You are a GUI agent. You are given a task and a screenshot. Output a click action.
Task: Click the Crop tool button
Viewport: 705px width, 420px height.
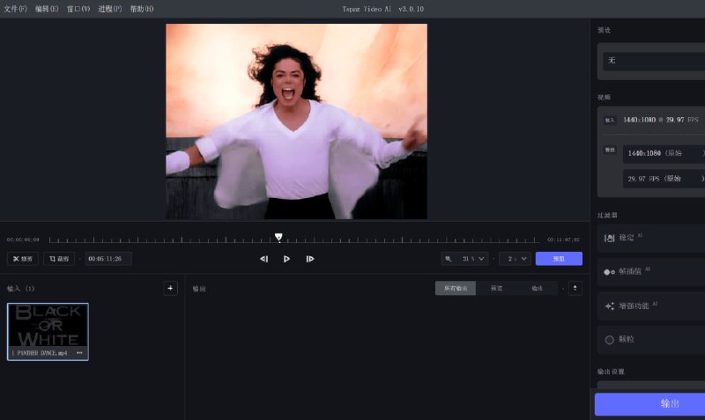59,259
